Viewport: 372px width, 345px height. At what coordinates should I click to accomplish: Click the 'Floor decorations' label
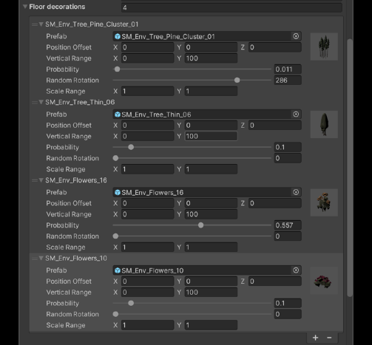click(x=57, y=7)
